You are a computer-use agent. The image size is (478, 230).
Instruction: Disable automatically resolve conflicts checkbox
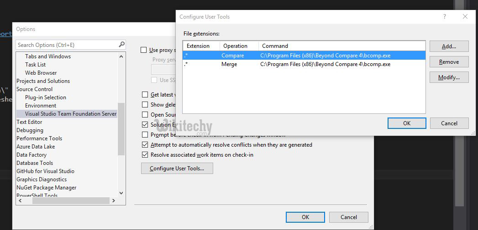(145, 145)
